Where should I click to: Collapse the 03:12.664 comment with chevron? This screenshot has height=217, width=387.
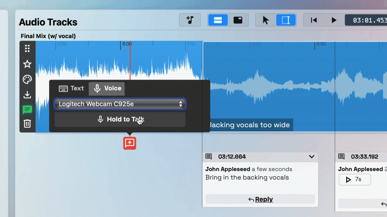(x=311, y=157)
